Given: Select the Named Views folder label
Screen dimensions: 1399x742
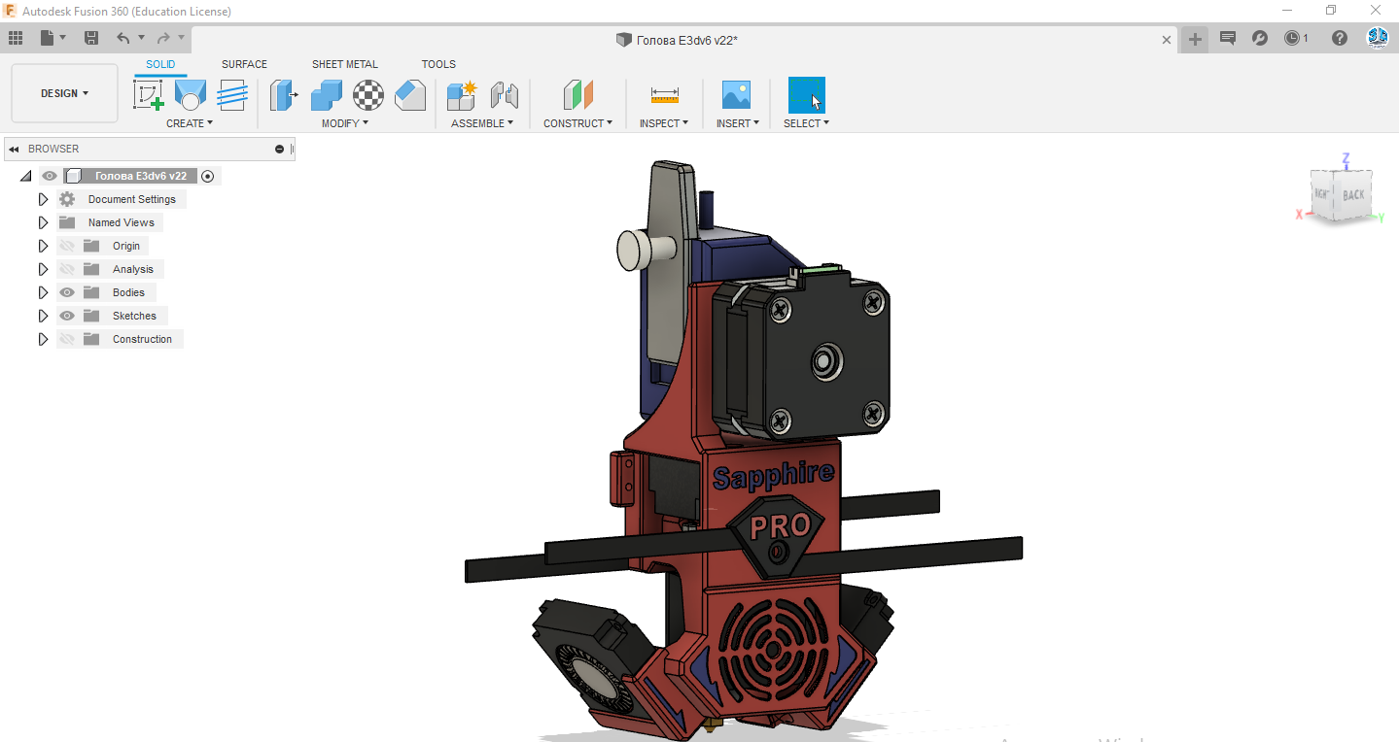Looking at the screenshot, I should point(122,222).
